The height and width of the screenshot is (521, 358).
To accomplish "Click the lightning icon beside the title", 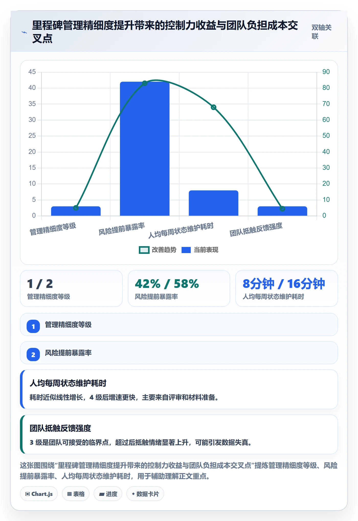I will 24,32.
